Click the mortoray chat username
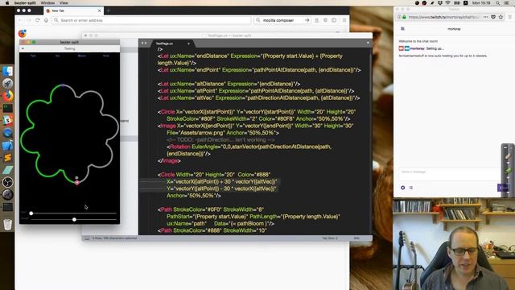Viewport: 515px width, 290px height. (x=418, y=48)
